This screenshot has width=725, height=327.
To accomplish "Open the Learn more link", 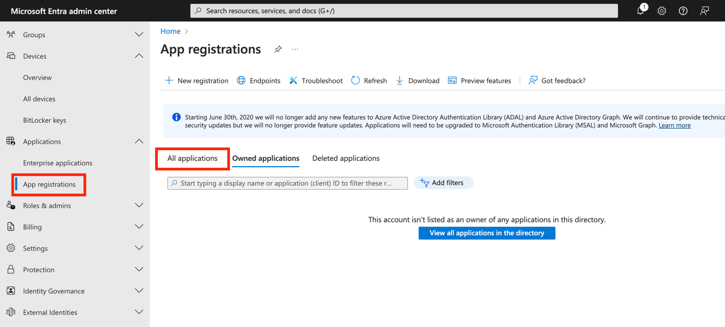I will (x=674, y=126).
